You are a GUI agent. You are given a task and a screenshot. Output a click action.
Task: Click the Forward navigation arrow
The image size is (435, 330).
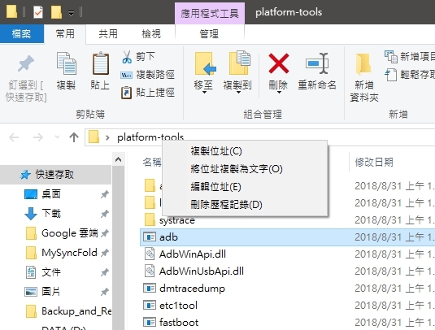click(x=38, y=137)
